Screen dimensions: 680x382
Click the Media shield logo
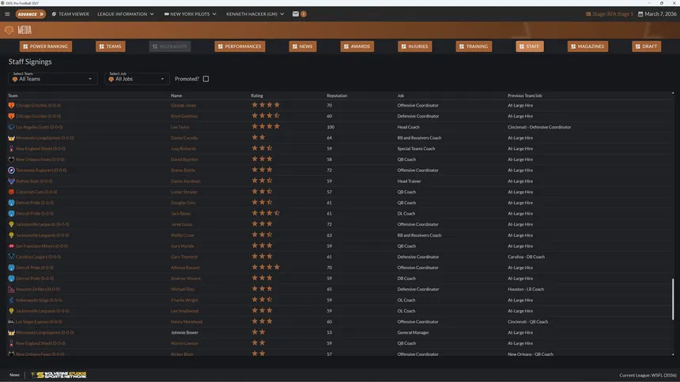tap(9, 30)
